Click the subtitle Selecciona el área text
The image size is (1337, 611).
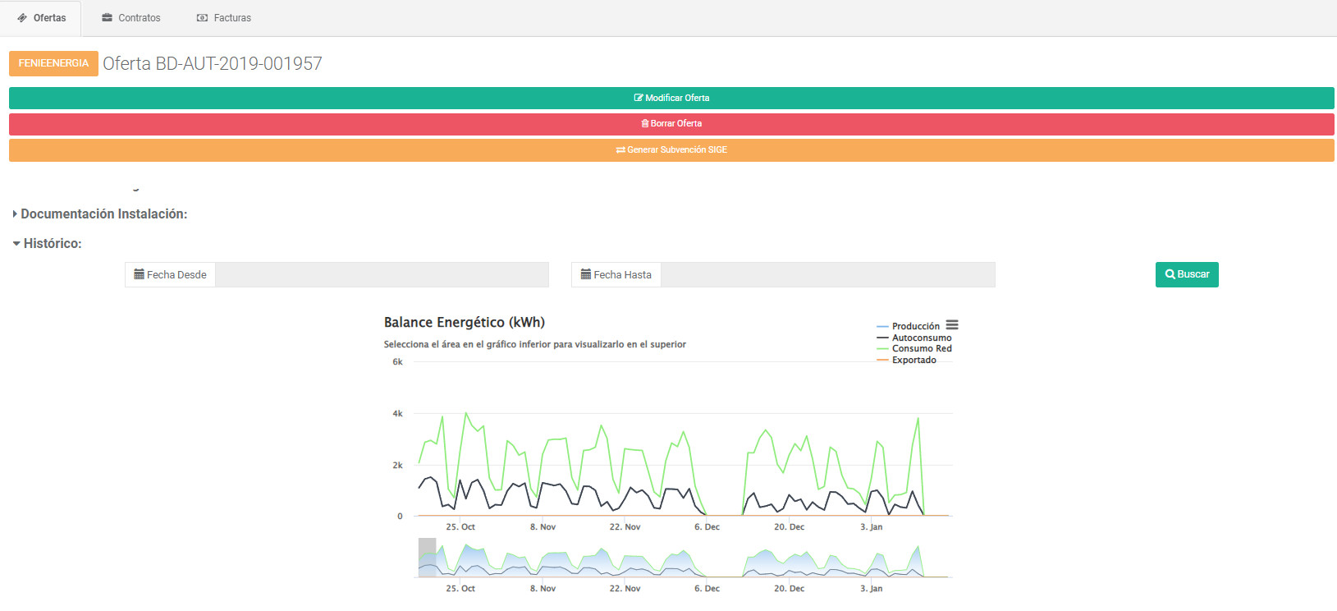[x=535, y=345]
